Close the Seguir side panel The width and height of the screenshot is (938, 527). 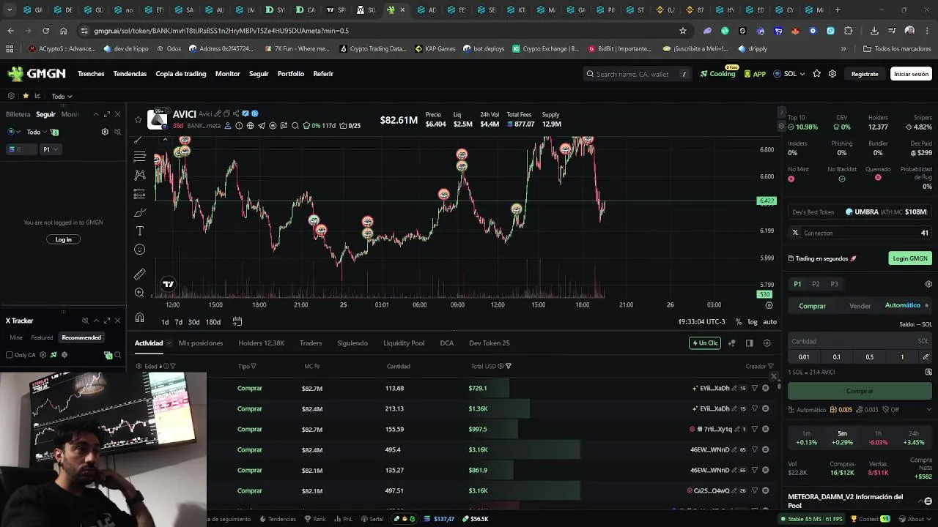click(x=117, y=114)
